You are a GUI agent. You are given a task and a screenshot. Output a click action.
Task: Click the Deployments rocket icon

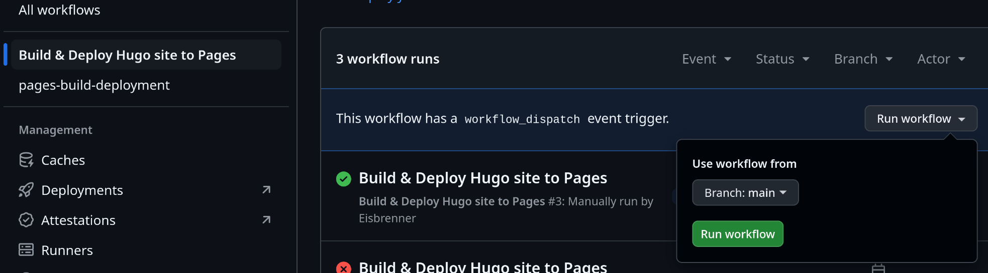coord(26,190)
